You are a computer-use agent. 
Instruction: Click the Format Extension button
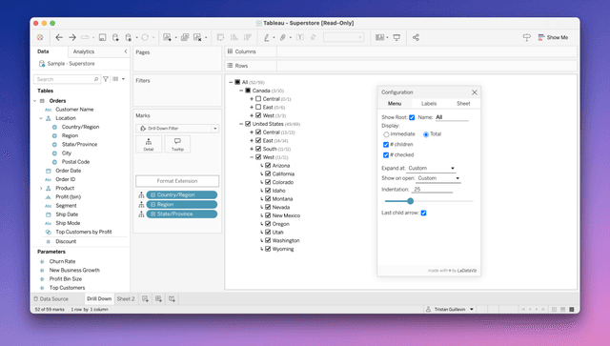(177, 181)
